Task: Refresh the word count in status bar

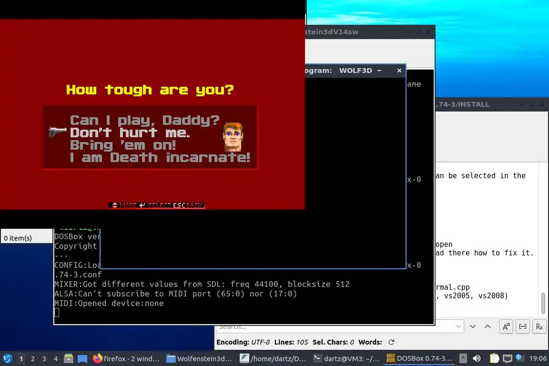Action: (x=391, y=342)
